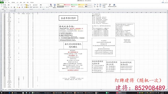
Task: Click the Accounting currency format icon
Action: pos(41,7)
